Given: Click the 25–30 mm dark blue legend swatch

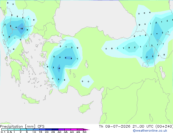Looking at the screenshot, I should pos(55,129).
